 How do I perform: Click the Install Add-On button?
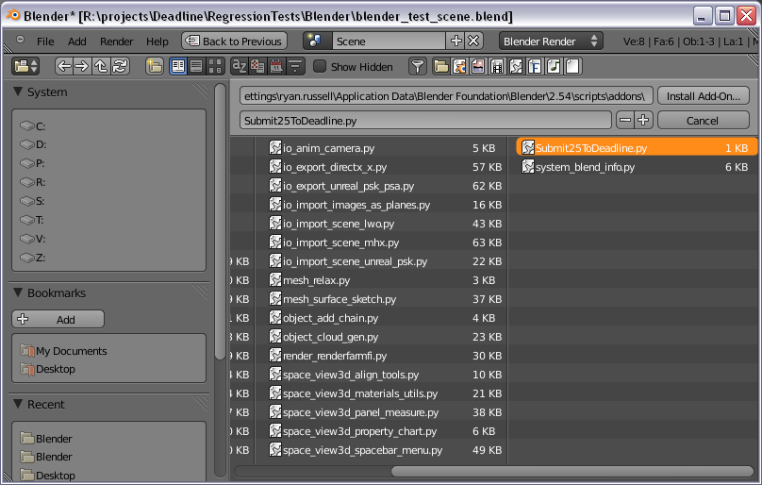tap(704, 96)
